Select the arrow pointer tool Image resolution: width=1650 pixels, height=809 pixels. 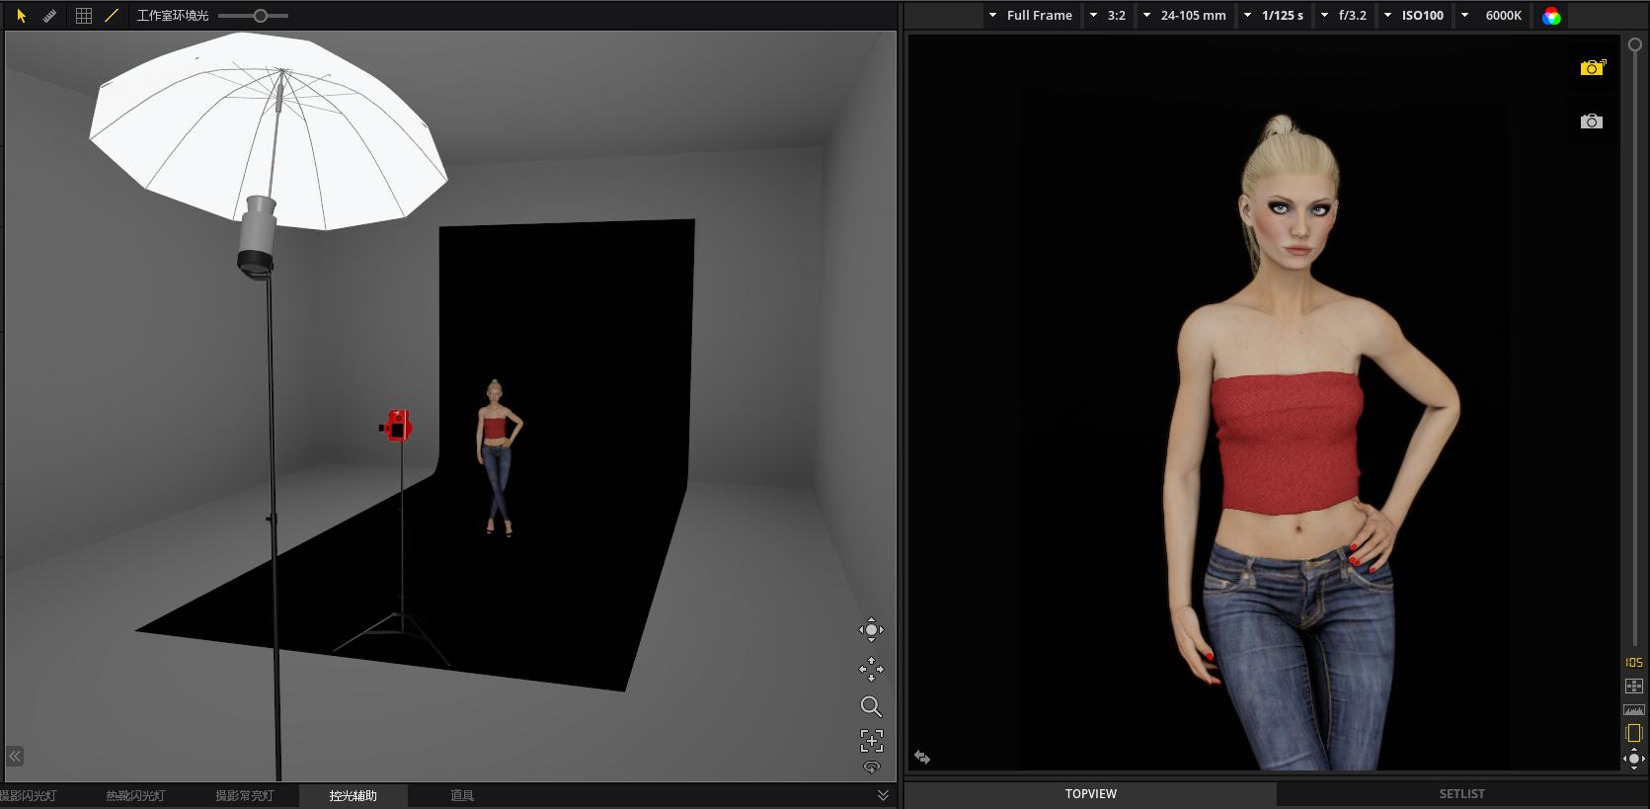[x=21, y=16]
